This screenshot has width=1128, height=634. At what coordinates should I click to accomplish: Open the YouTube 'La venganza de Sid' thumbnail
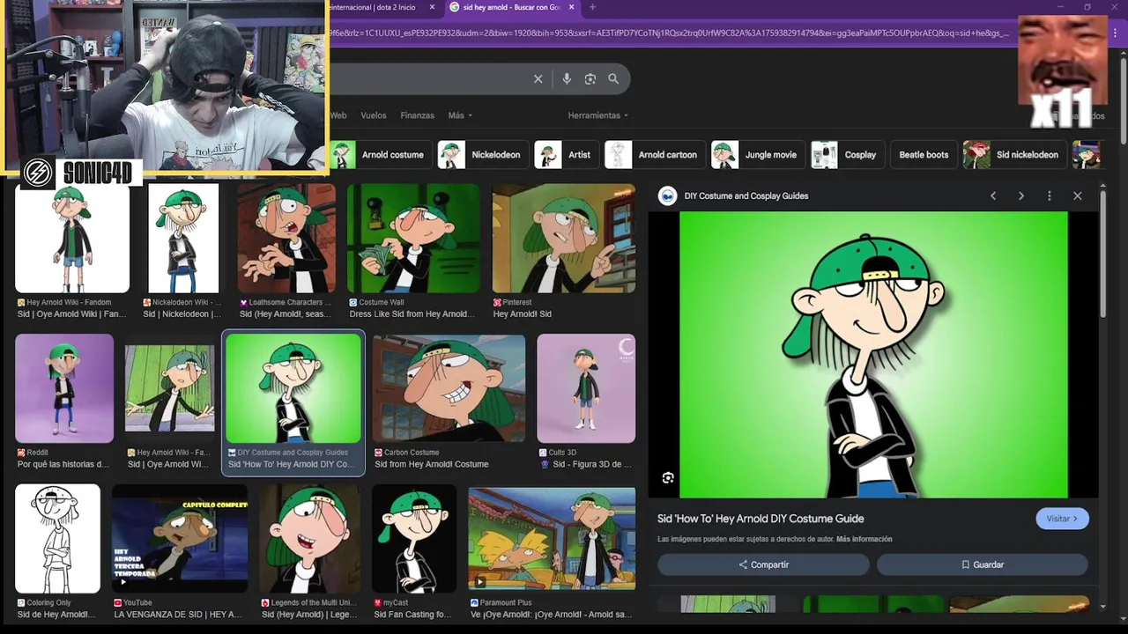180,539
